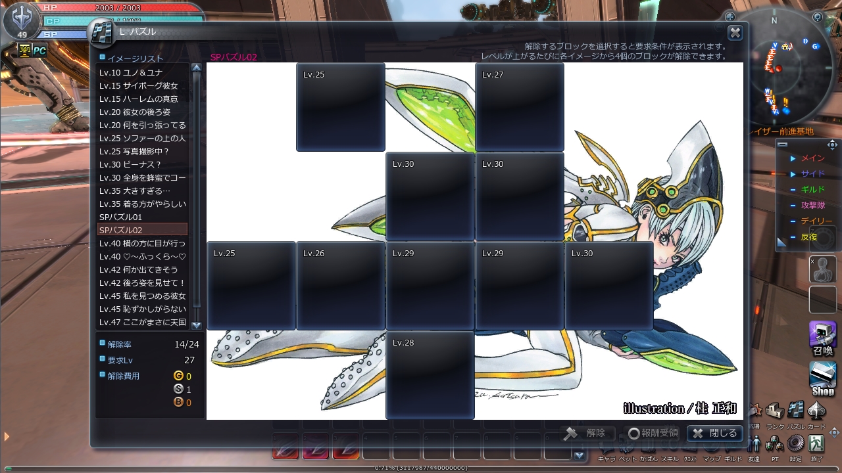This screenshot has height=473, width=842.
Task: Zoom the minimap with right magnifier
Action: click(818, 16)
